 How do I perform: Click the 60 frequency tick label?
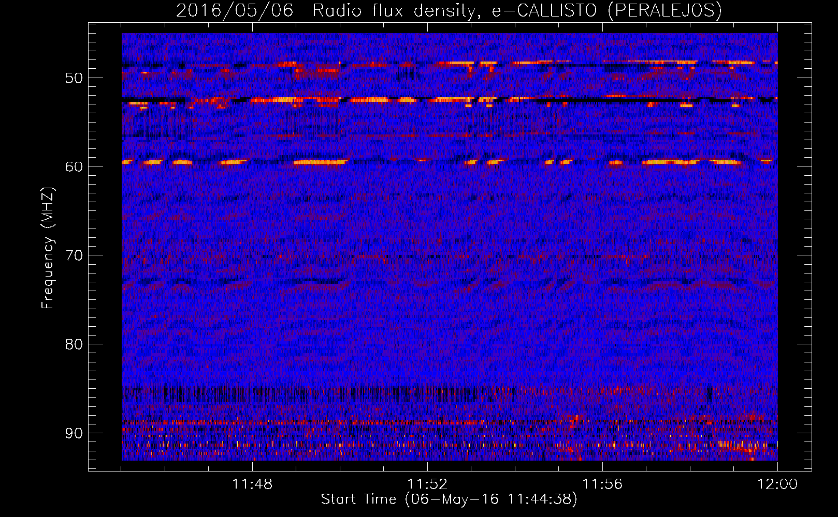point(74,166)
